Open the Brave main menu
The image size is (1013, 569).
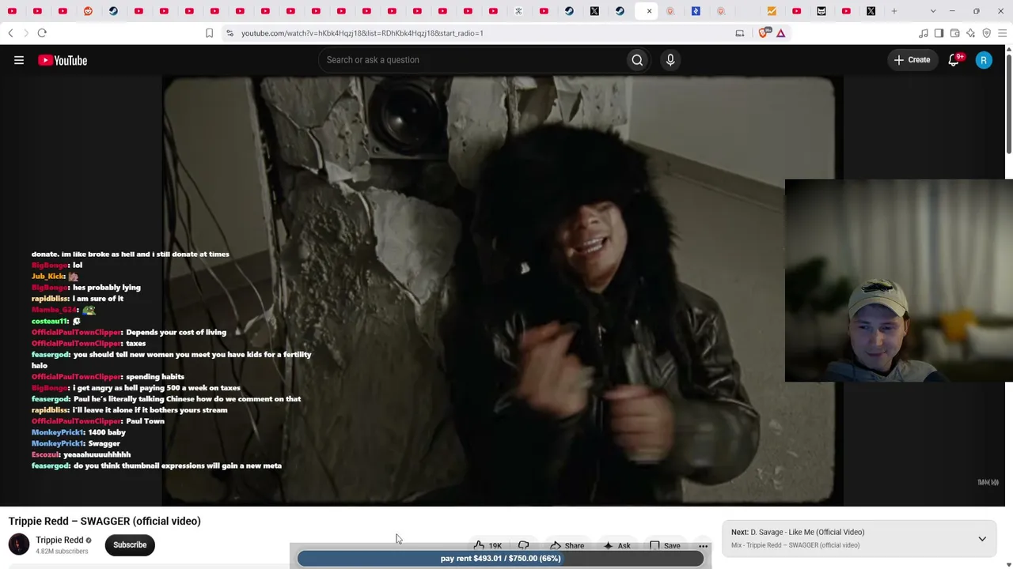[x=1002, y=33]
